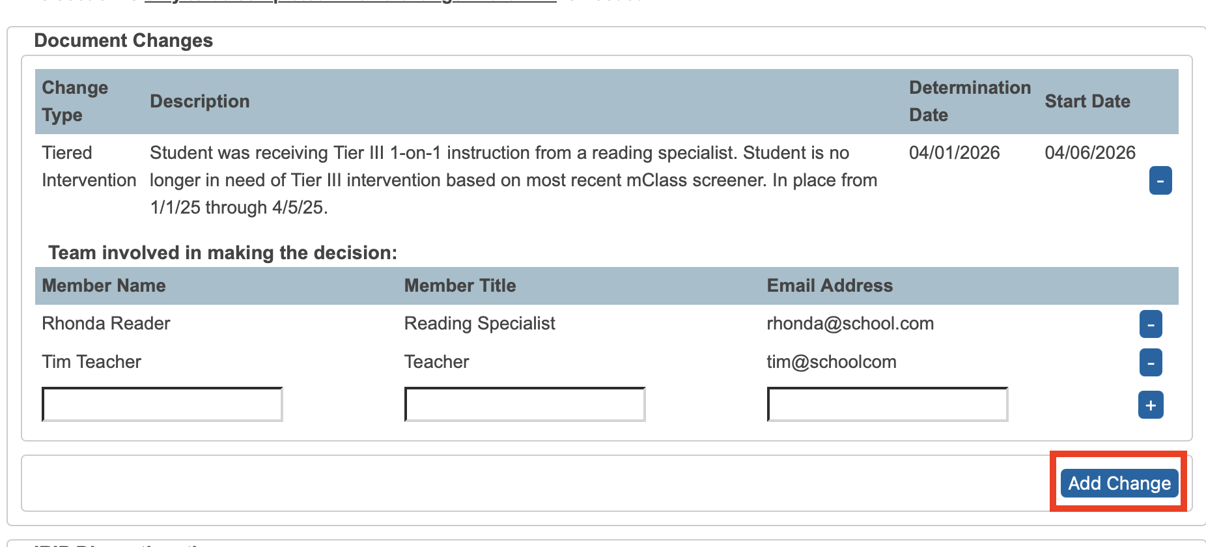This screenshot has height=547, width=1206.
Task: Remove the Tiered Intervention change row
Action: tap(1160, 180)
